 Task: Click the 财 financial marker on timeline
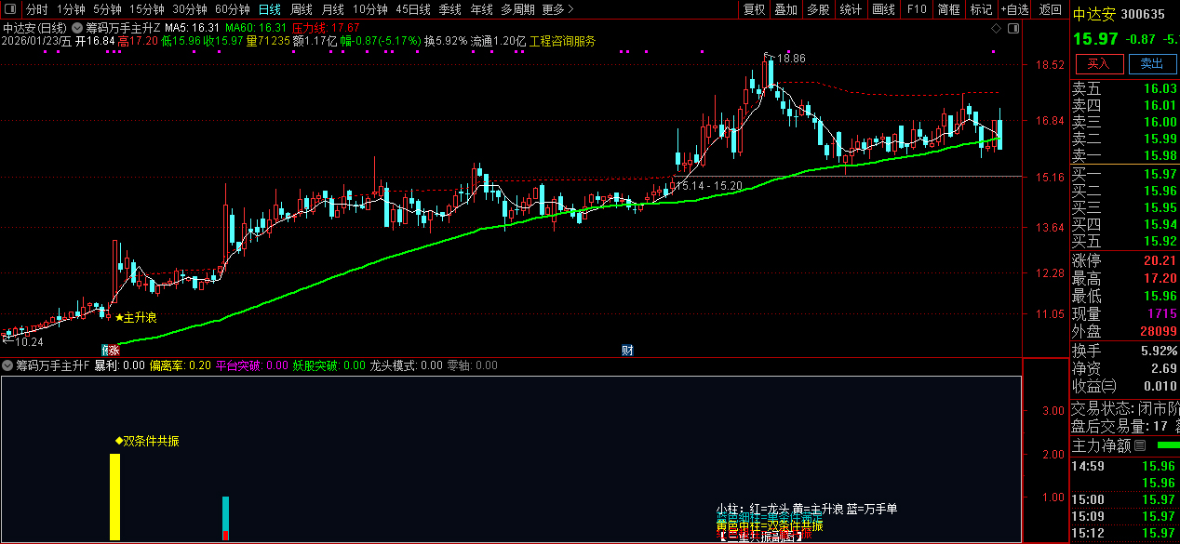tap(627, 351)
